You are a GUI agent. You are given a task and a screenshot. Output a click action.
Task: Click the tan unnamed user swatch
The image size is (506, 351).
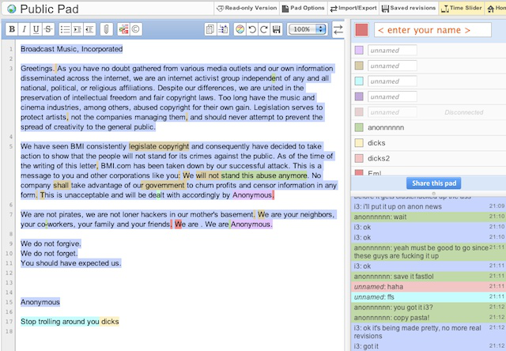click(359, 66)
